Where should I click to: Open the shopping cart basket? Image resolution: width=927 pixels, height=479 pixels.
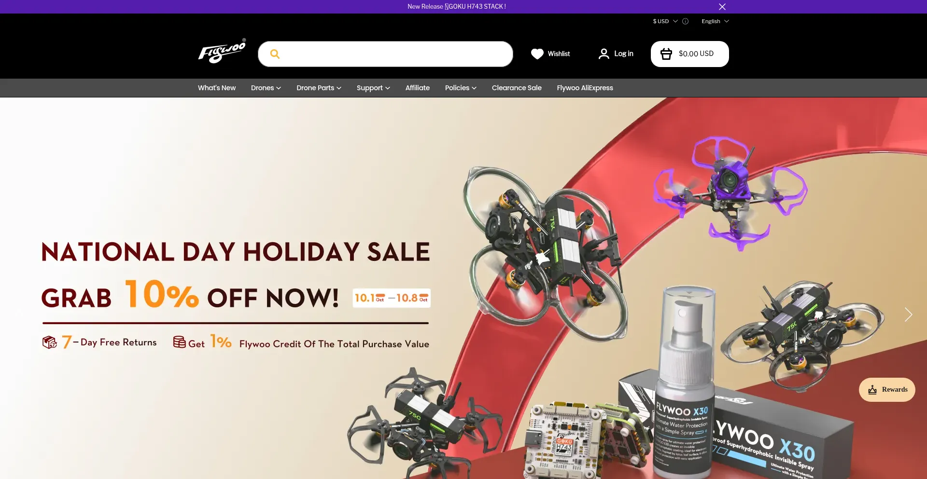click(666, 54)
